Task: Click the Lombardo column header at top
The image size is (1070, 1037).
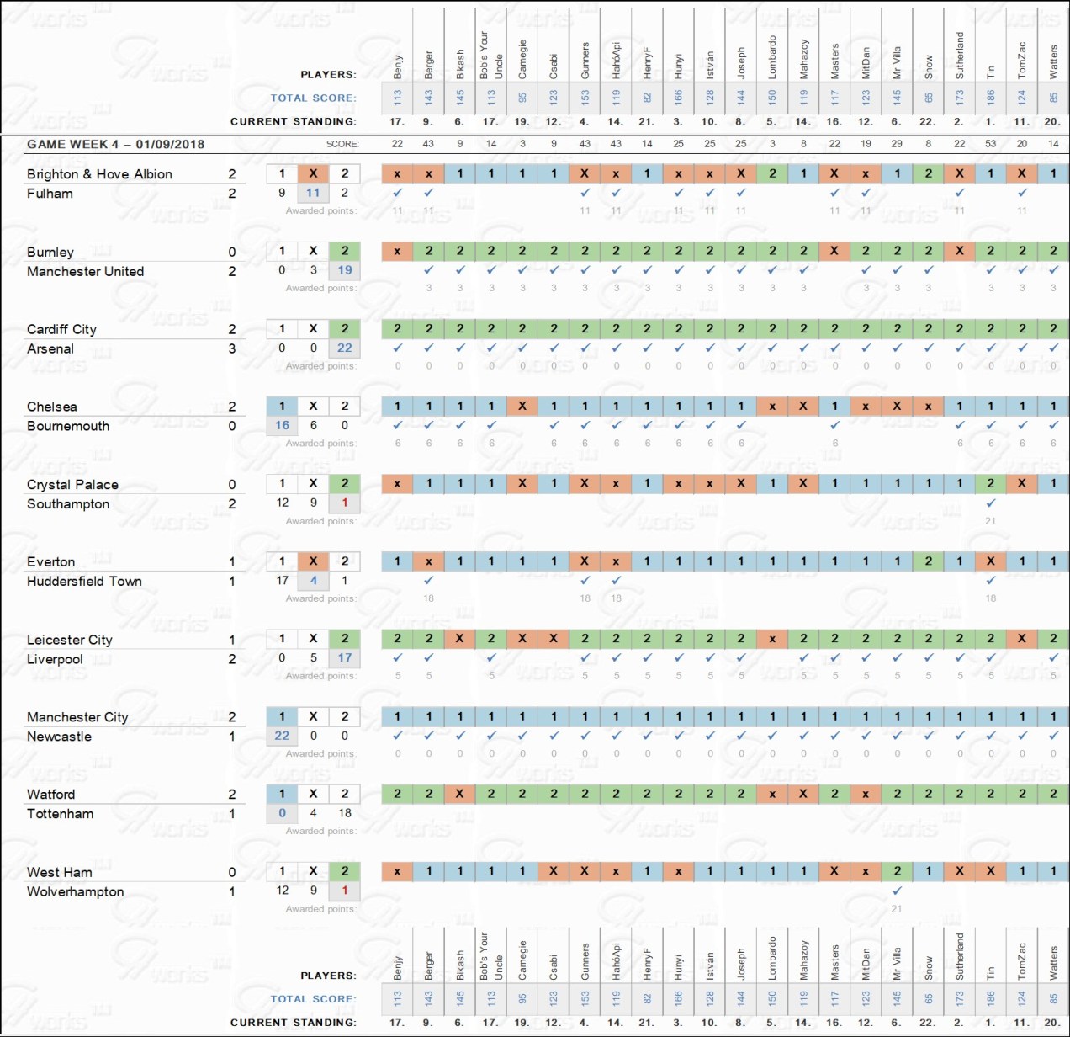Action: click(772, 57)
